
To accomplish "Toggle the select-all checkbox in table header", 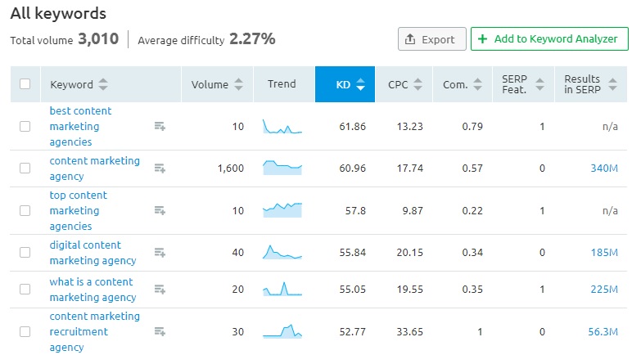I will (25, 84).
